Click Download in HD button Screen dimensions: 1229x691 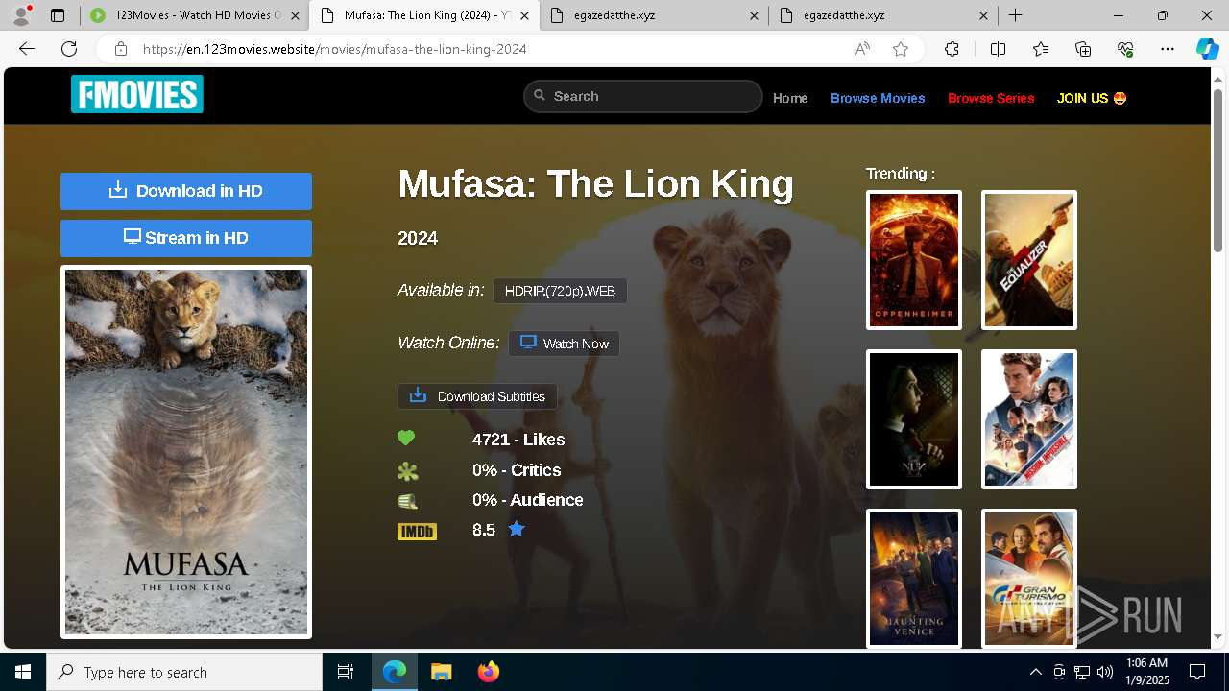tap(186, 191)
